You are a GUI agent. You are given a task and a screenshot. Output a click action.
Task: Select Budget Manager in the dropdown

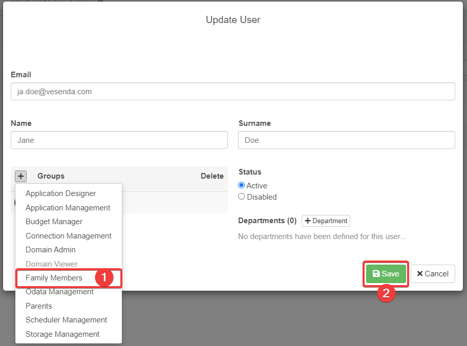point(54,222)
